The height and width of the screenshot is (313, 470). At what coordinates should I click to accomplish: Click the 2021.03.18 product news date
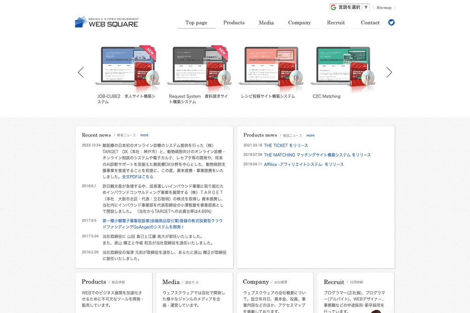[x=253, y=145]
